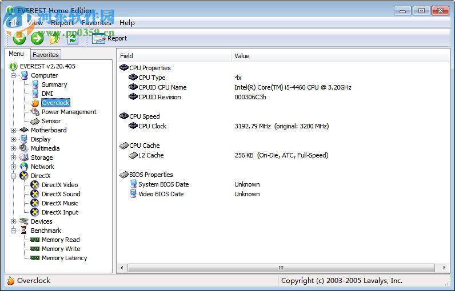The width and height of the screenshot is (455, 291).
Task: Click the green Forward arrow toolbar icon
Action: coord(37,38)
